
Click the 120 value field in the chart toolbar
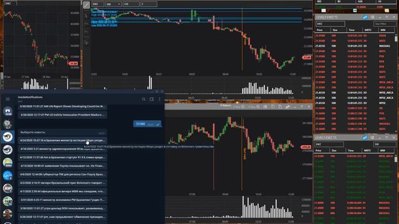click(x=131, y=4)
